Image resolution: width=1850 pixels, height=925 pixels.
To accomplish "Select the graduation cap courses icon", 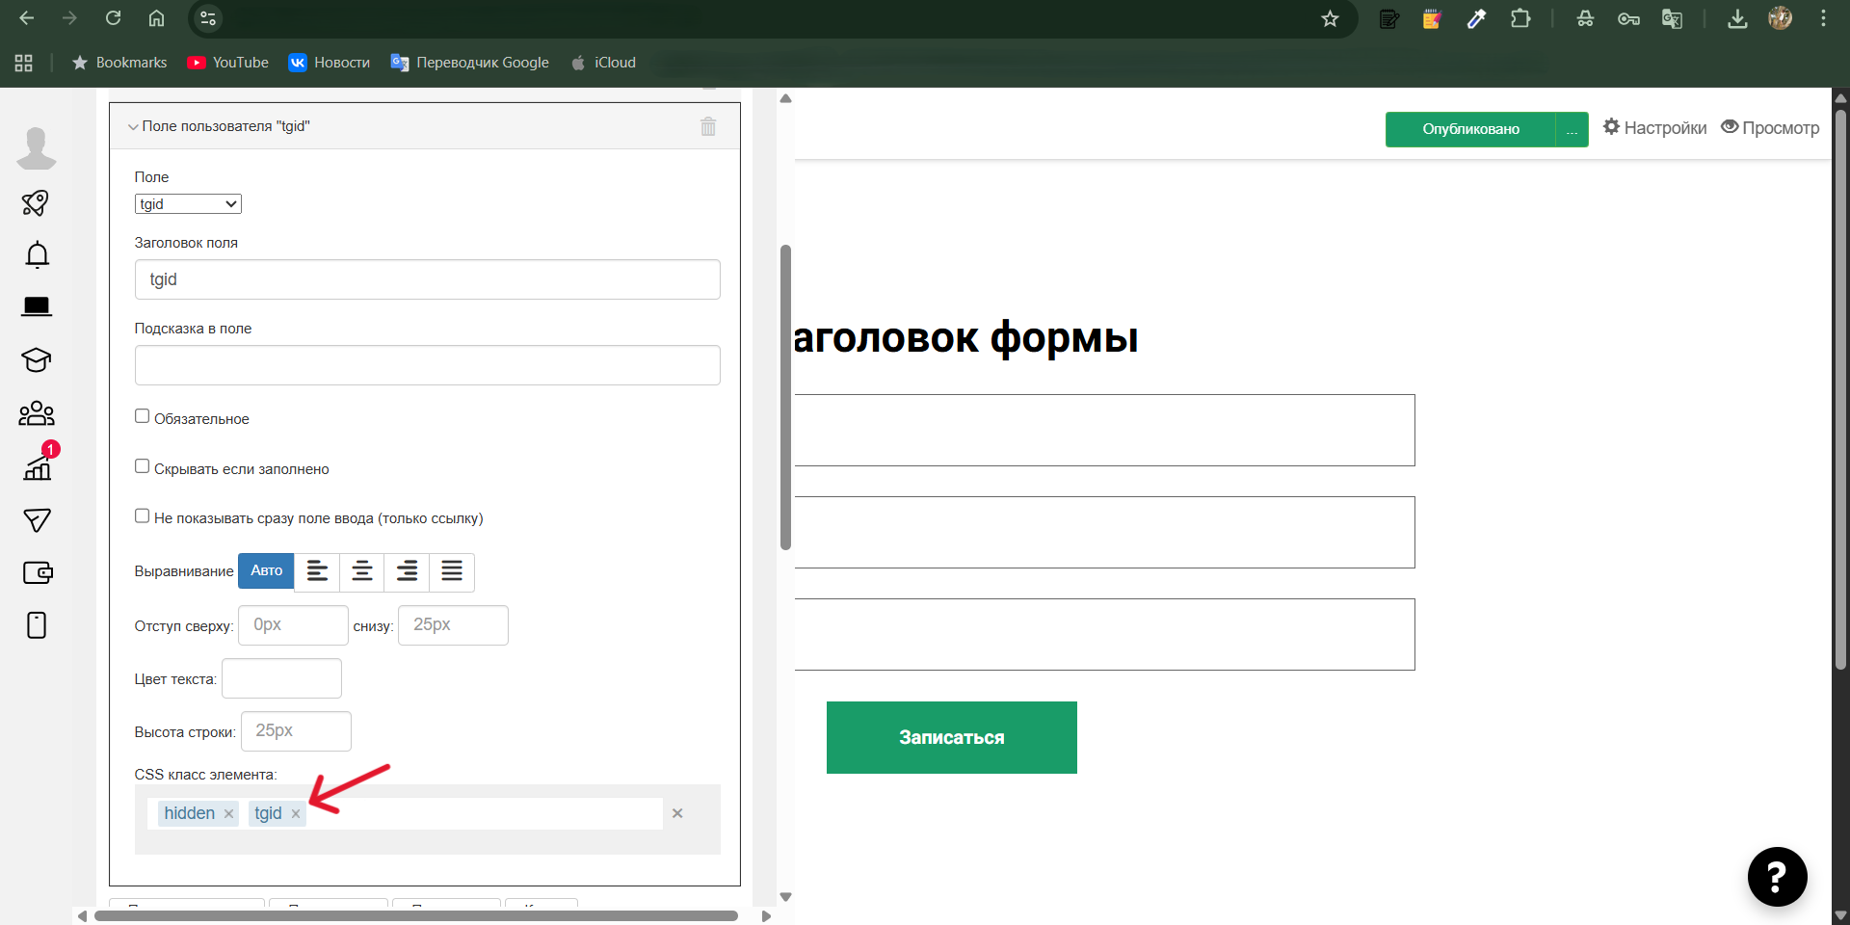I will click(36, 360).
